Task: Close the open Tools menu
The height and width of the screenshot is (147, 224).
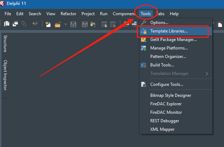Action: pos(146,14)
